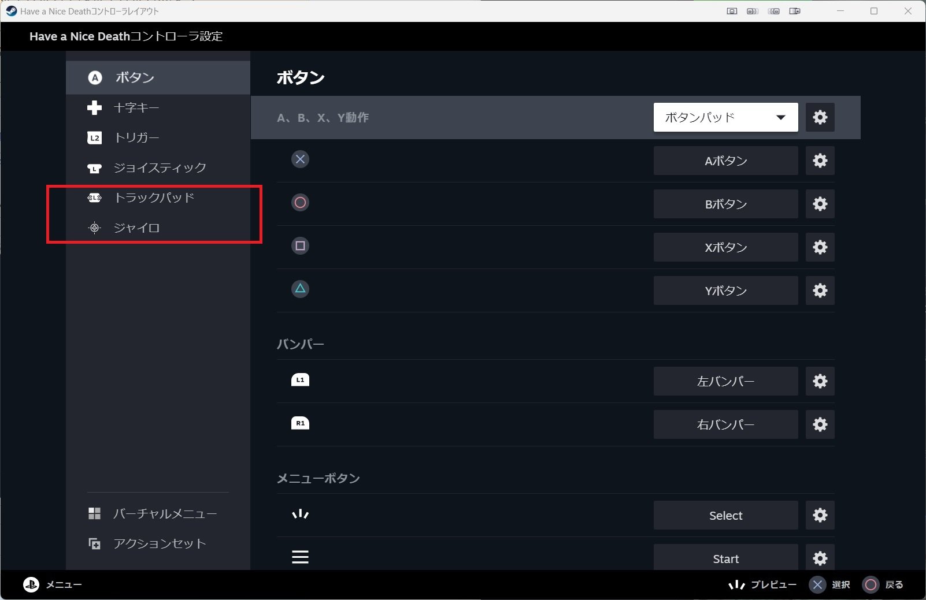Select the ボタン sidebar tab
The width and height of the screenshot is (926, 600).
[158, 77]
